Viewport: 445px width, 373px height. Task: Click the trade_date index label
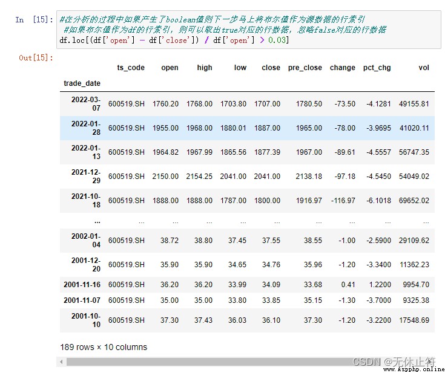tap(82, 83)
